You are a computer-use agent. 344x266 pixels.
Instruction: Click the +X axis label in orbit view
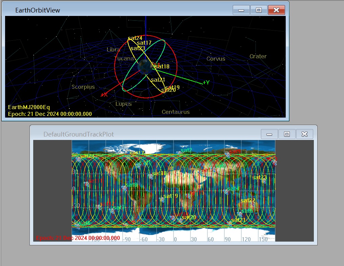pos(104,95)
